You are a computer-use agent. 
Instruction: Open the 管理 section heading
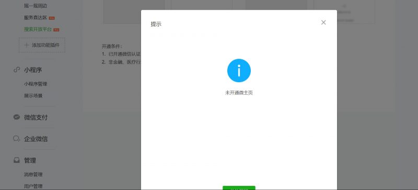pyautogui.click(x=30, y=160)
